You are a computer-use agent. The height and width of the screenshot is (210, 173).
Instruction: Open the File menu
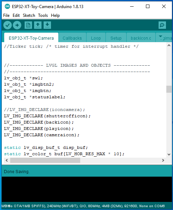[x=6, y=15]
